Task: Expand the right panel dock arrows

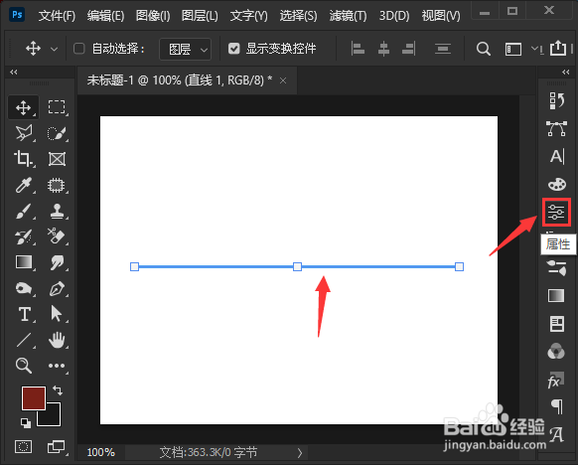Action: tap(566, 72)
